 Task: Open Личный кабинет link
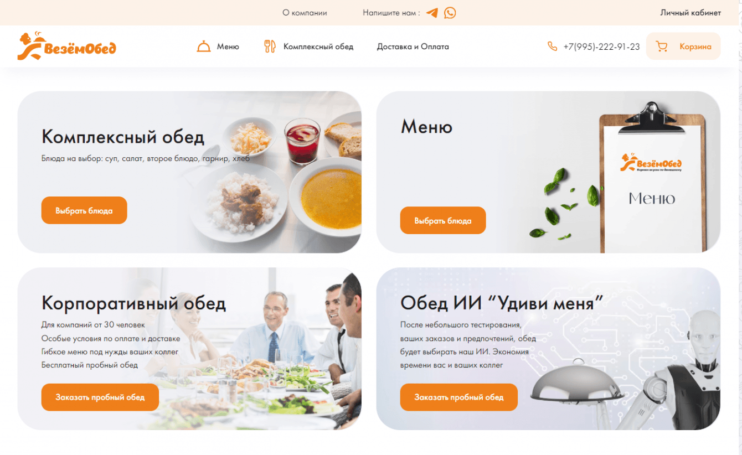691,13
